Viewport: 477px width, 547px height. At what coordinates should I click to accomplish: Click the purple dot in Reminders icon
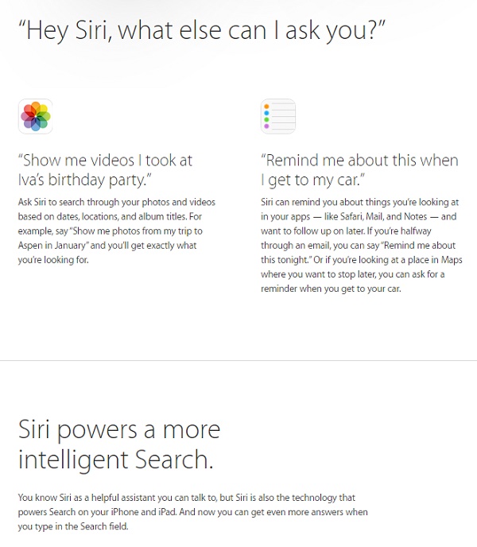pyautogui.click(x=268, y=126)
